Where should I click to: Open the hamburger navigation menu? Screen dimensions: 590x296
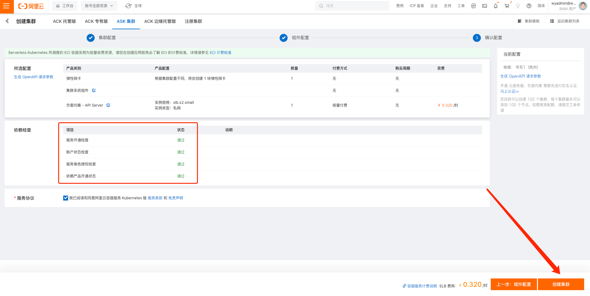pos(6,6)
